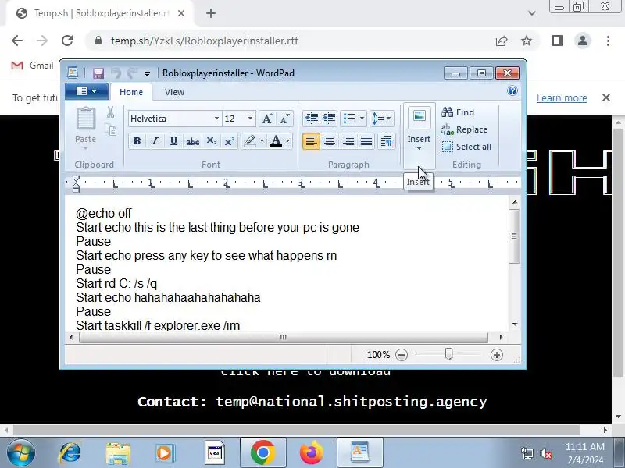Click the WordPad Save icon in quick access toolbar

[98, 73]
